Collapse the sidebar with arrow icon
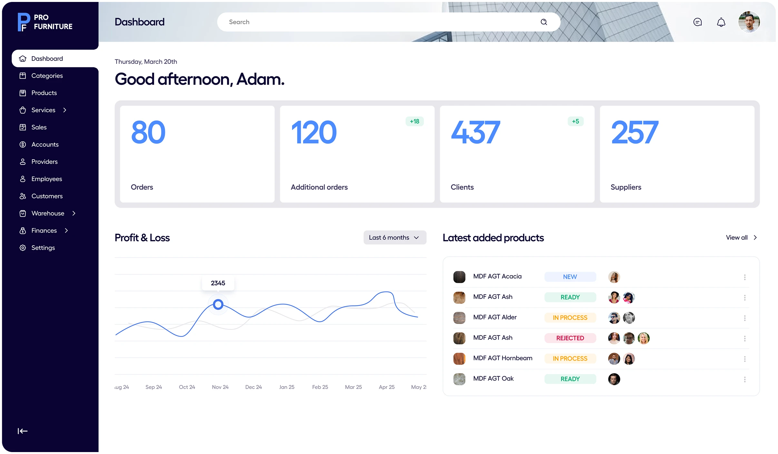Screen dimensions: 778x454 (23, 431)
